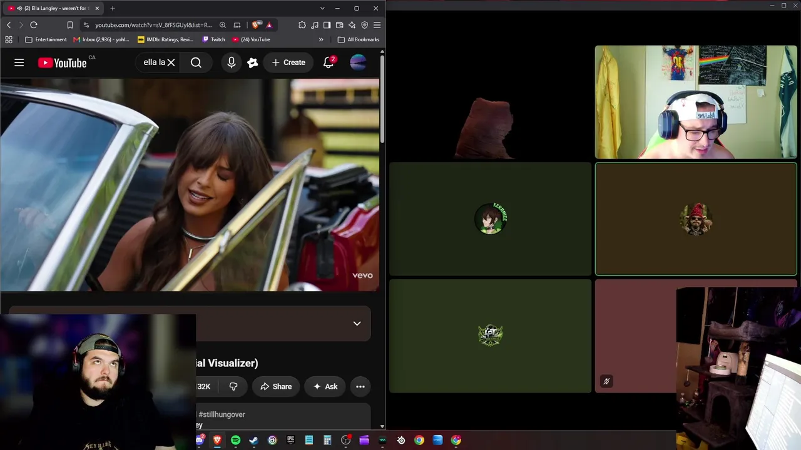Open the All Bookmarks folder
Viewport: 801px width, 450px height.
coord(359,39)
